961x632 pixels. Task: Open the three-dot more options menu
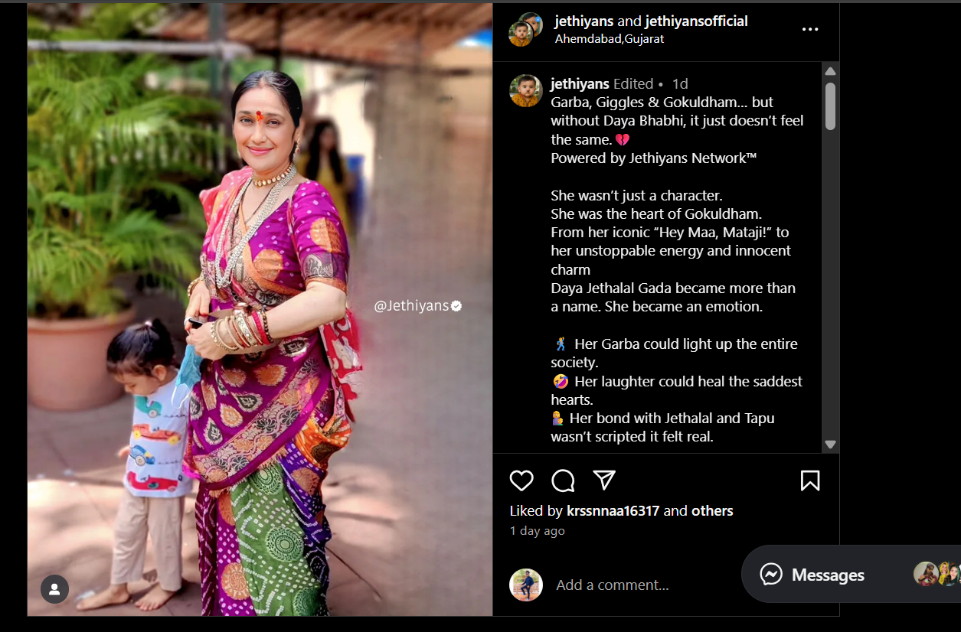click(x=810, y=29)
